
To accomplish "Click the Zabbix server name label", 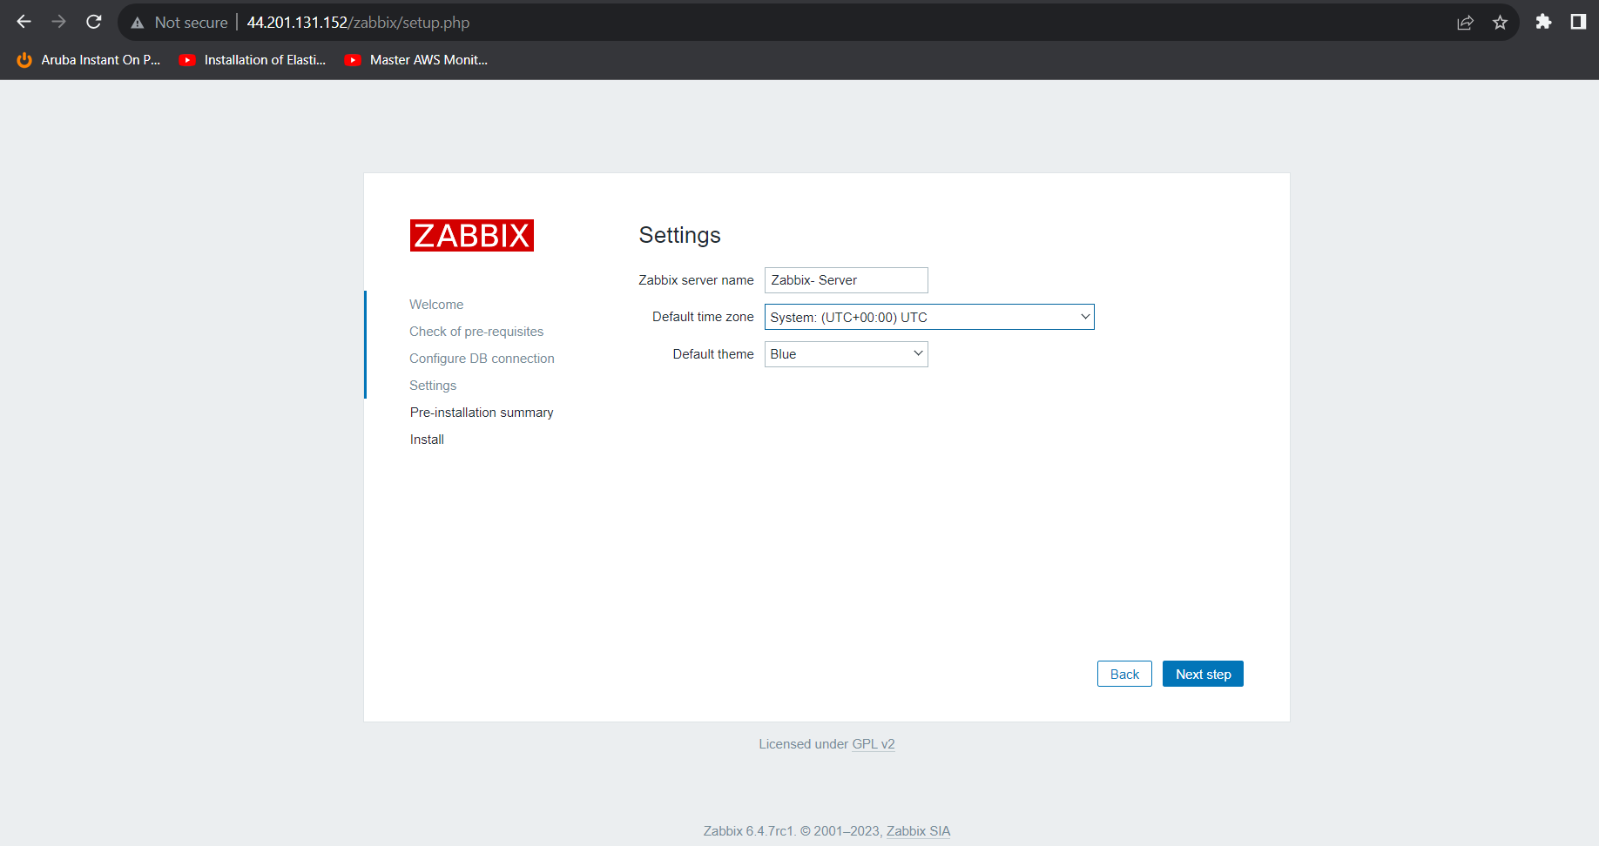I will (696, 280).
